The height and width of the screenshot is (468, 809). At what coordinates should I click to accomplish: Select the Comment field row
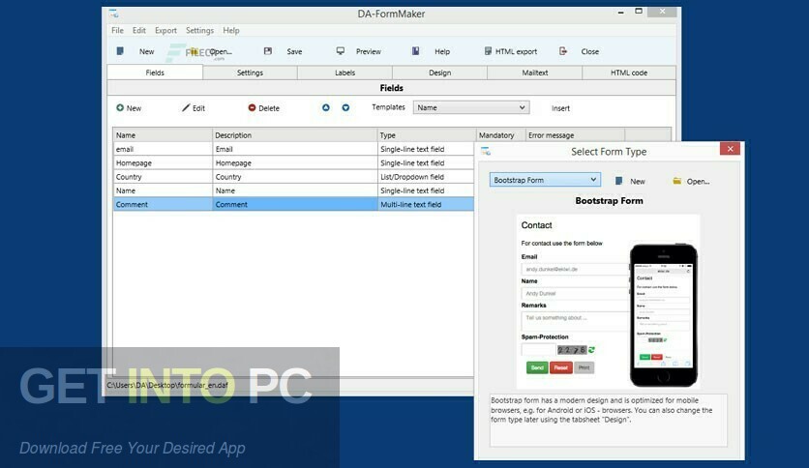point(293,205)
